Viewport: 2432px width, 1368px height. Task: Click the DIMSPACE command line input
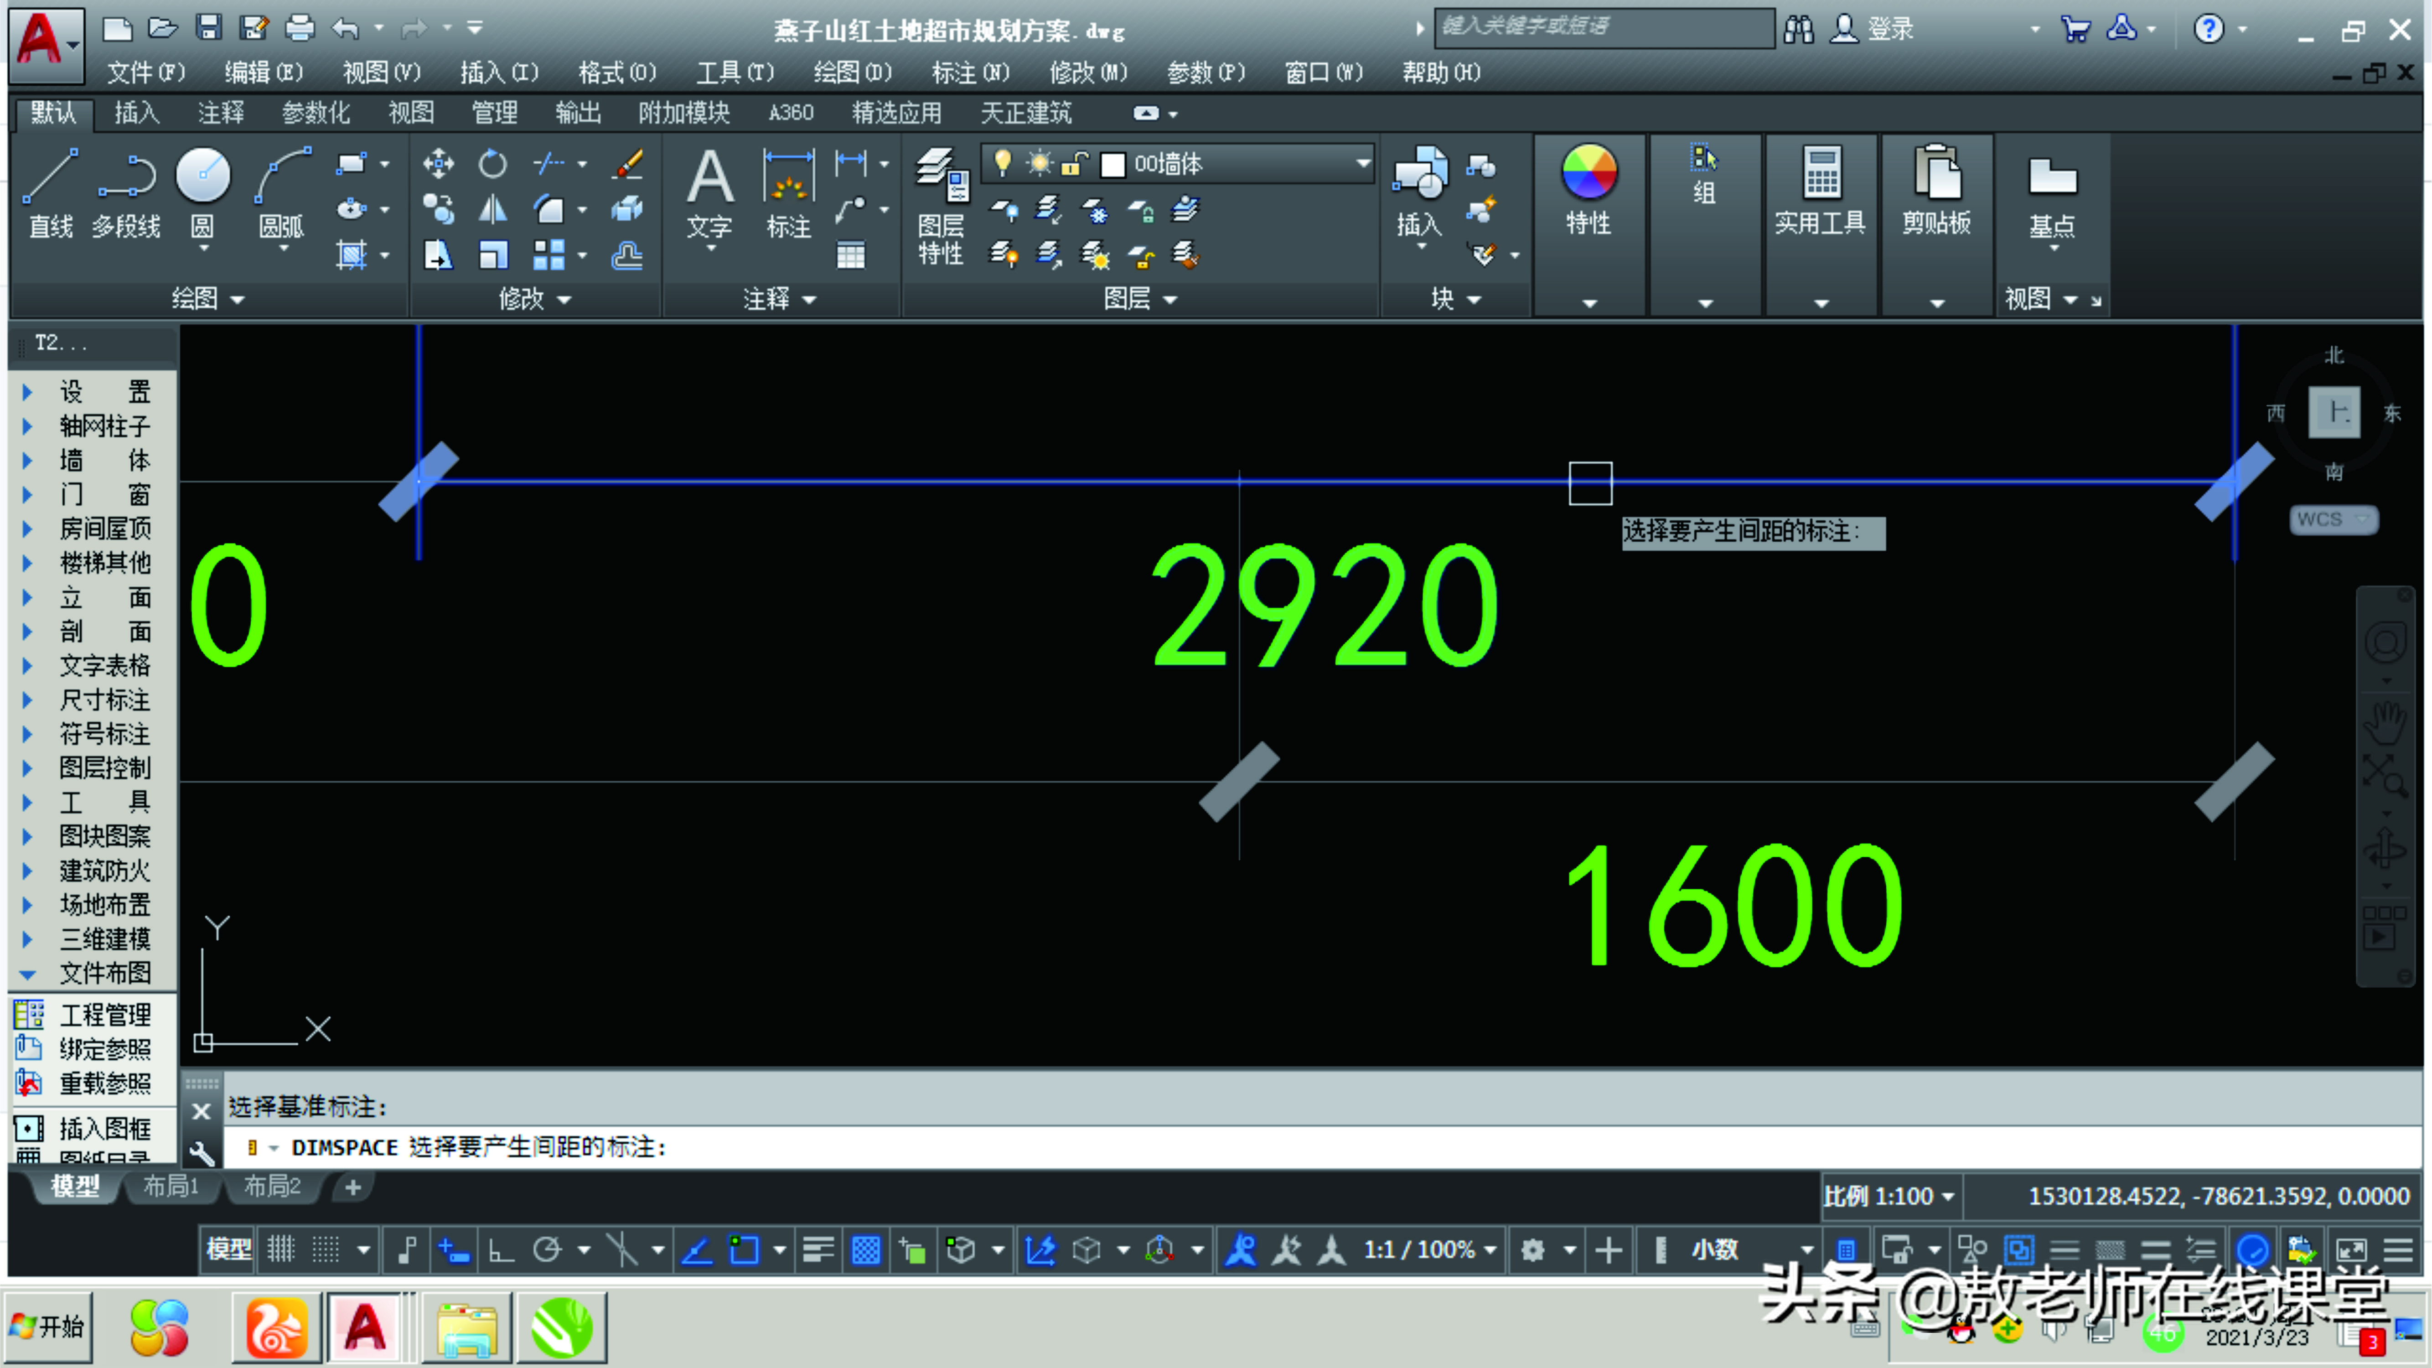tap(1322, 1148)
